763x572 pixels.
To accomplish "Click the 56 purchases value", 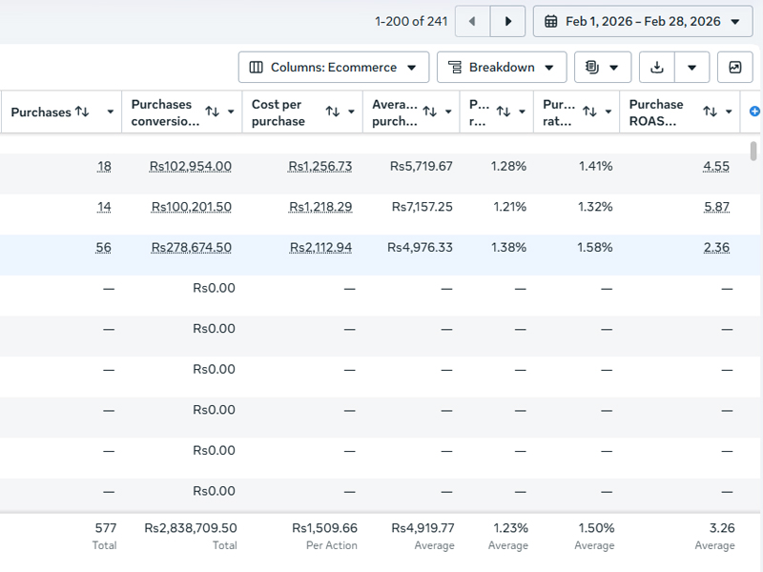I will (x=103, y=248).
